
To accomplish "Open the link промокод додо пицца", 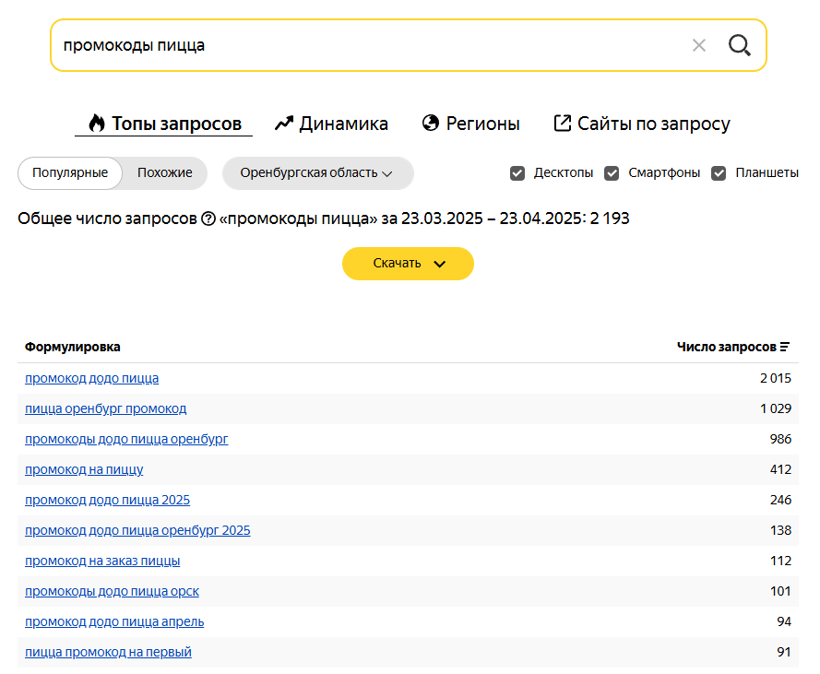I will point(92,378).
